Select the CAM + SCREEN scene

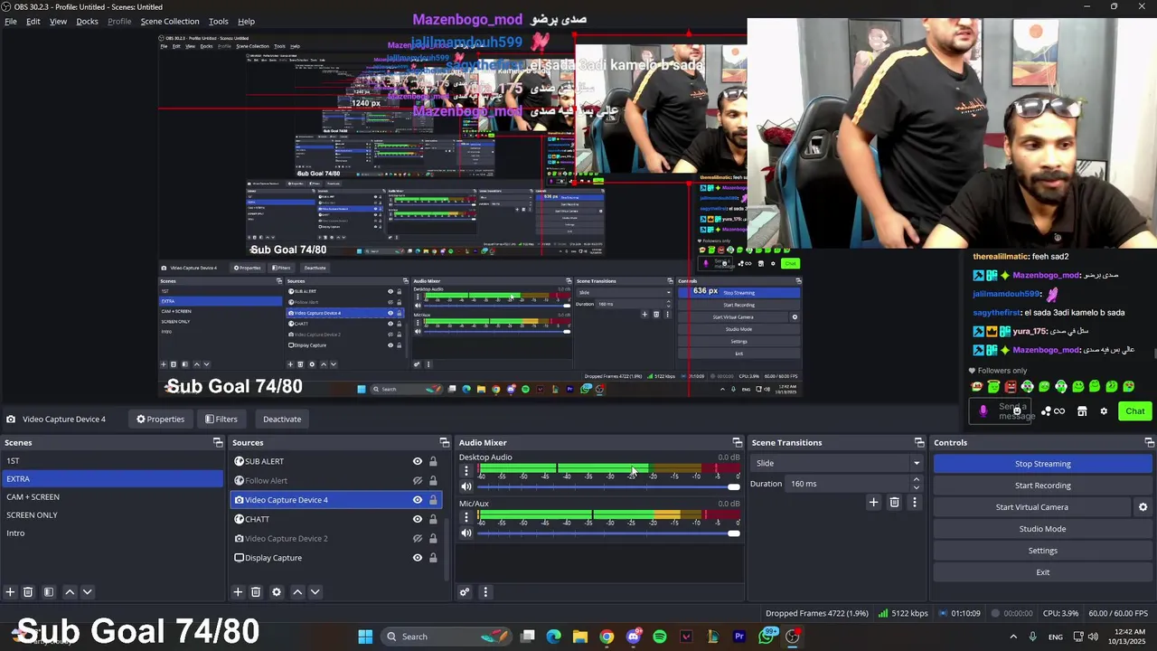point(111,496)
